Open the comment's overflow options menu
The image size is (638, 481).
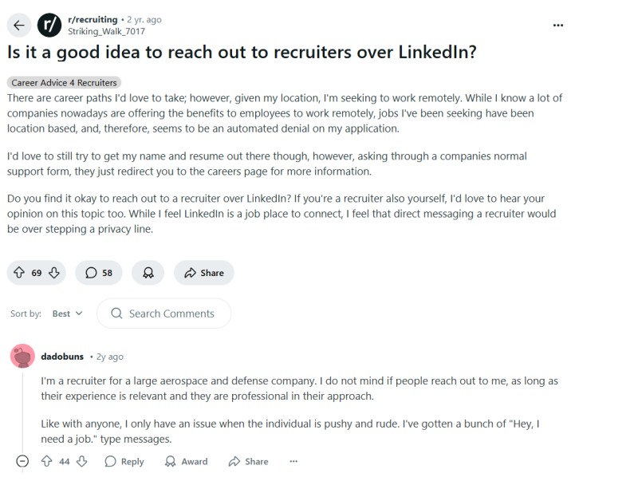(x=293, y=461)
